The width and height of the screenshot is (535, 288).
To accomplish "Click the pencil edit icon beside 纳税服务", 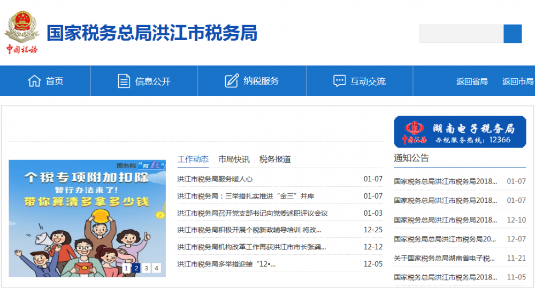I will point(232,81).
